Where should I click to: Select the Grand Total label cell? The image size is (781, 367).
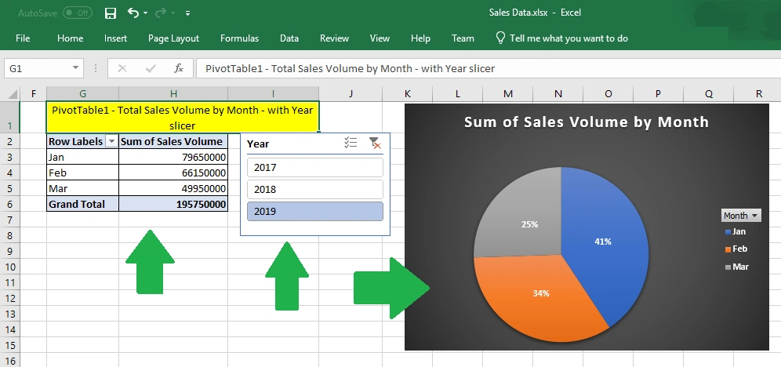(x=82, y=204)
